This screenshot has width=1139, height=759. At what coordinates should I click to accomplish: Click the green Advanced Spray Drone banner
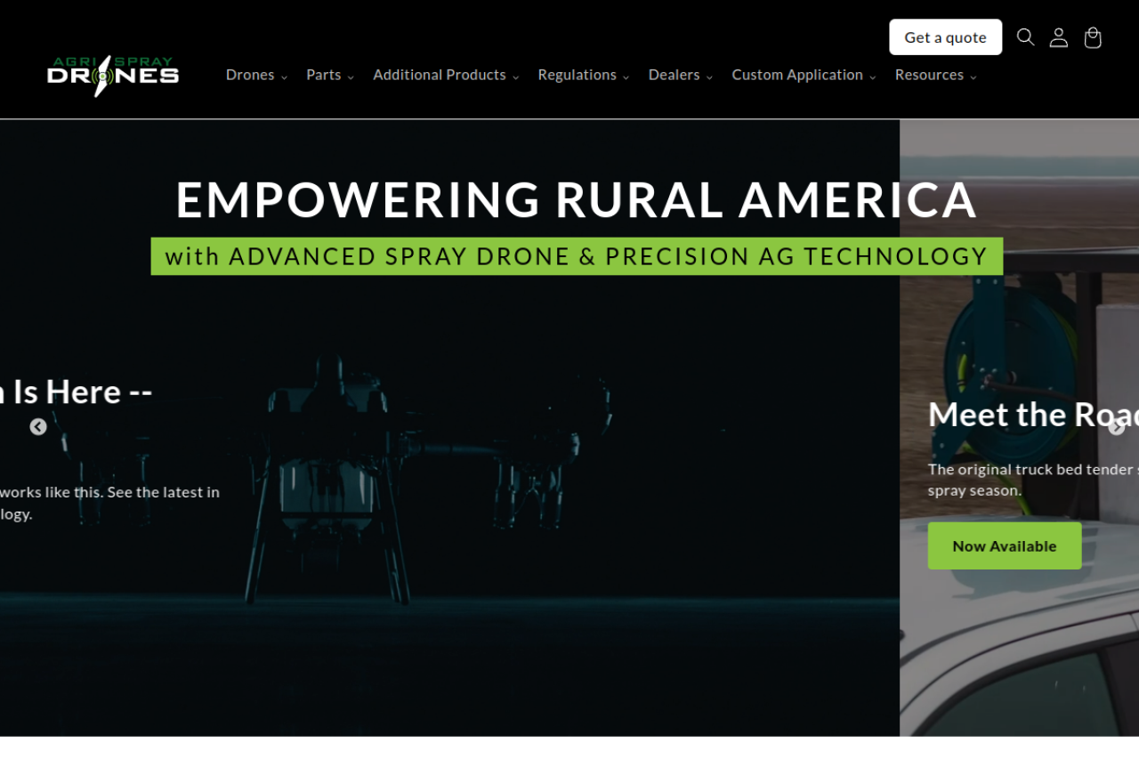pyautogui.click(x=577, y=256)
